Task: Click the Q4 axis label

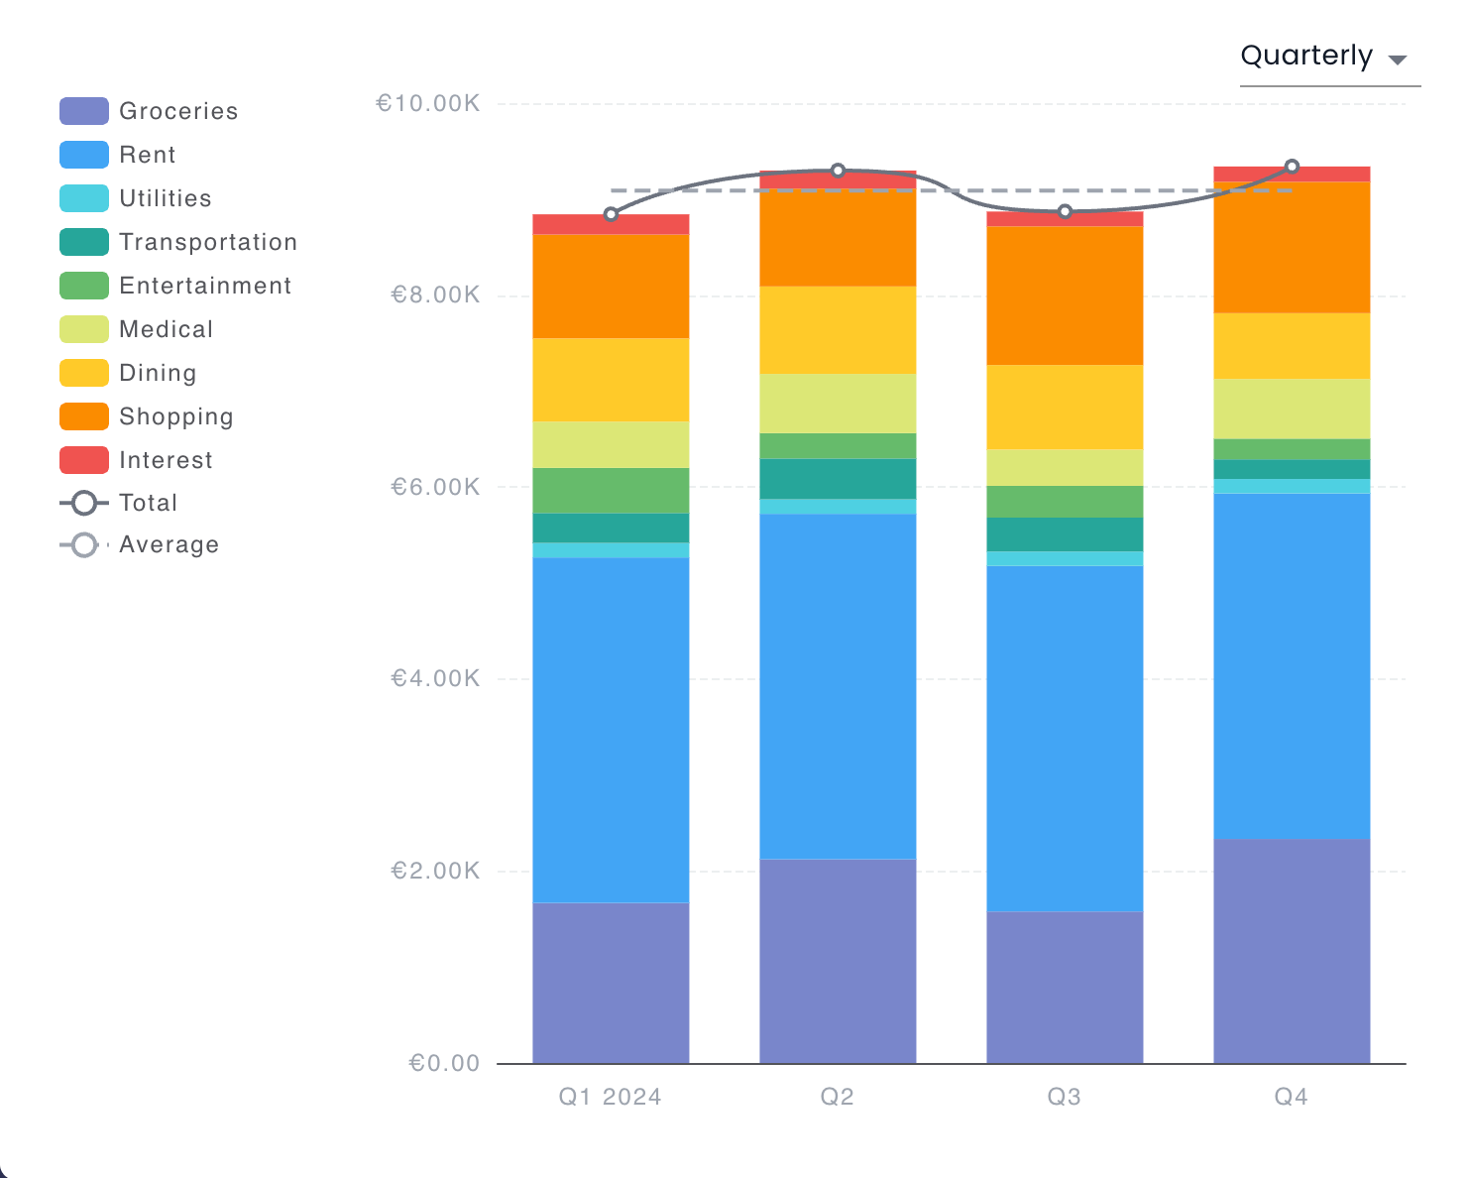Action: coord(1292,1097)
